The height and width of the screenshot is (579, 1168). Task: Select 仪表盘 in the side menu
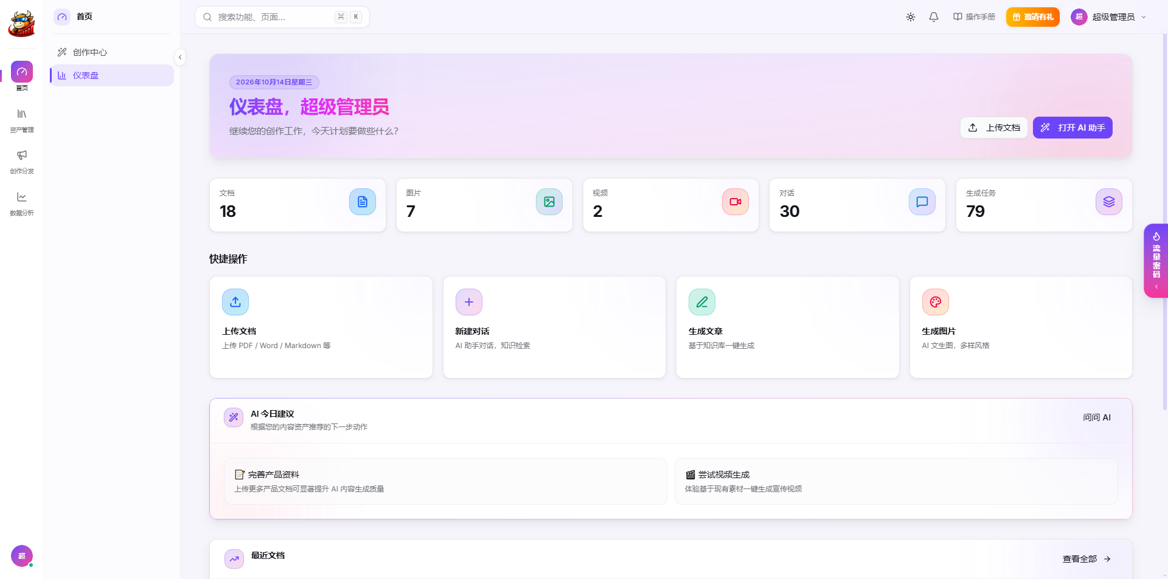coord(112,75)
